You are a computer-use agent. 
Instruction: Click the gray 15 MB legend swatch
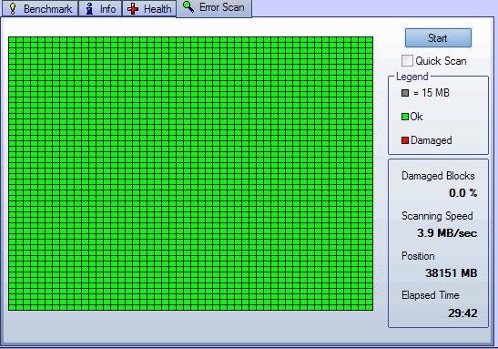405,93
